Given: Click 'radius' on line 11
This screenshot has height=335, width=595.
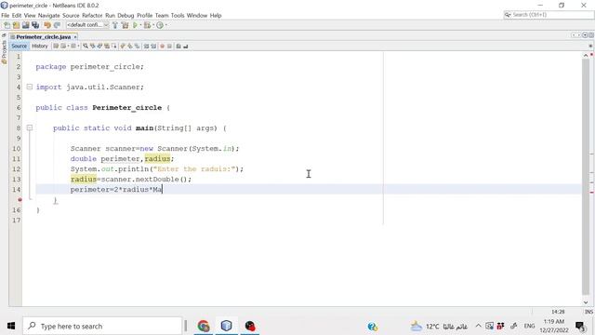Looking at the screenshot, I should point(157,159).
